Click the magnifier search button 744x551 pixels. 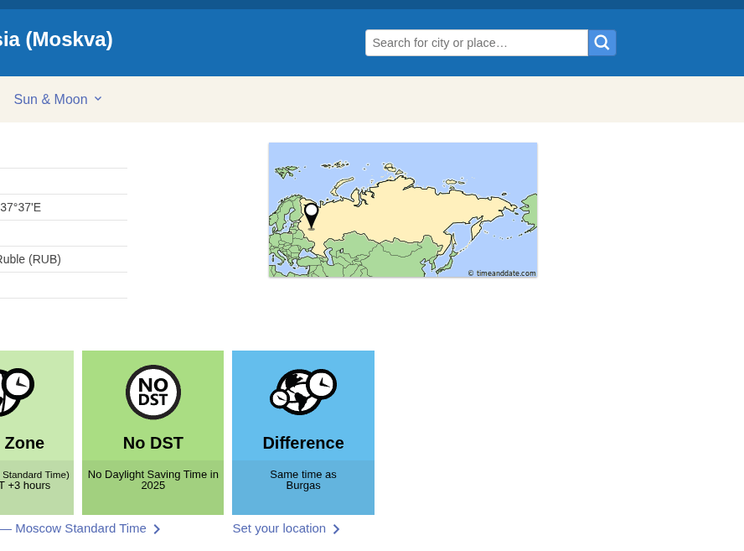click(602, 43)
